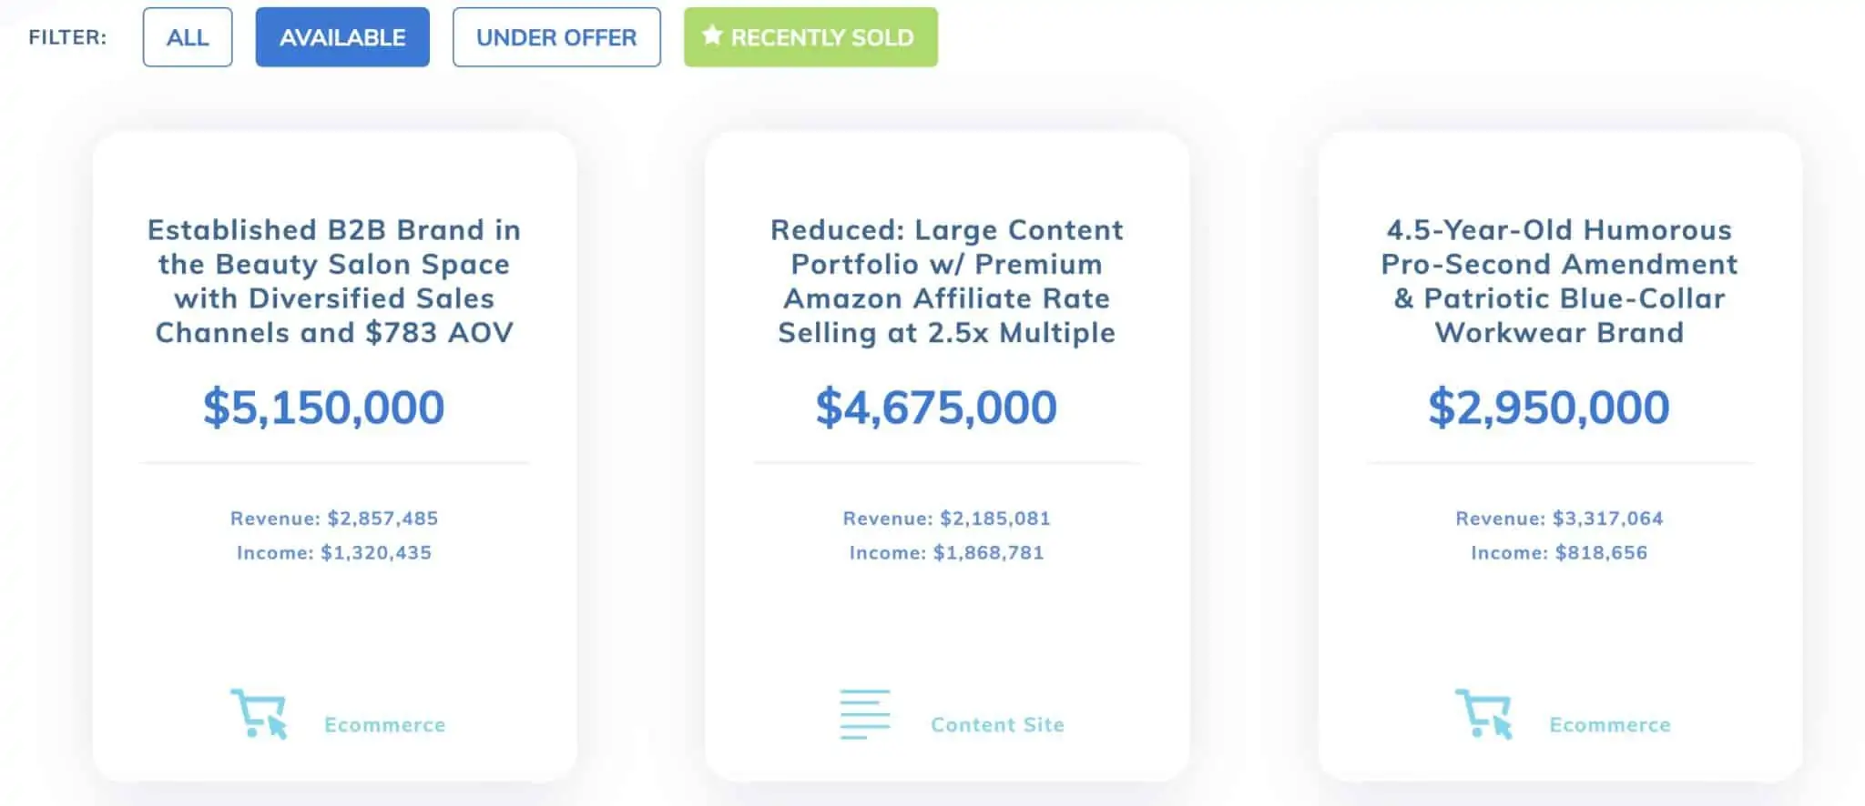1865x806 pixels.
Task: Click the Content Site category label
Action: pyautogui.click(x=998, y=725)
